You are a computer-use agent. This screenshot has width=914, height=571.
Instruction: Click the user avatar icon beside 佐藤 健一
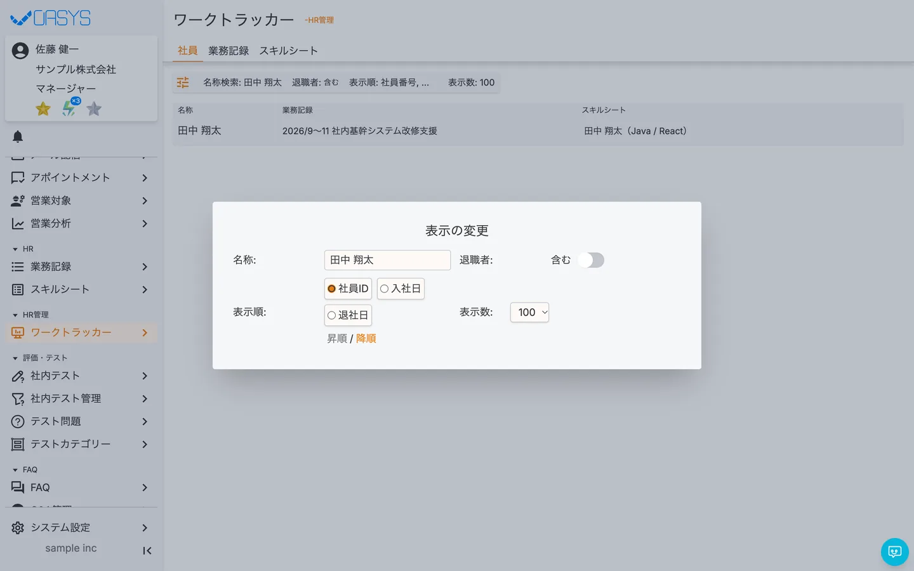20,51
